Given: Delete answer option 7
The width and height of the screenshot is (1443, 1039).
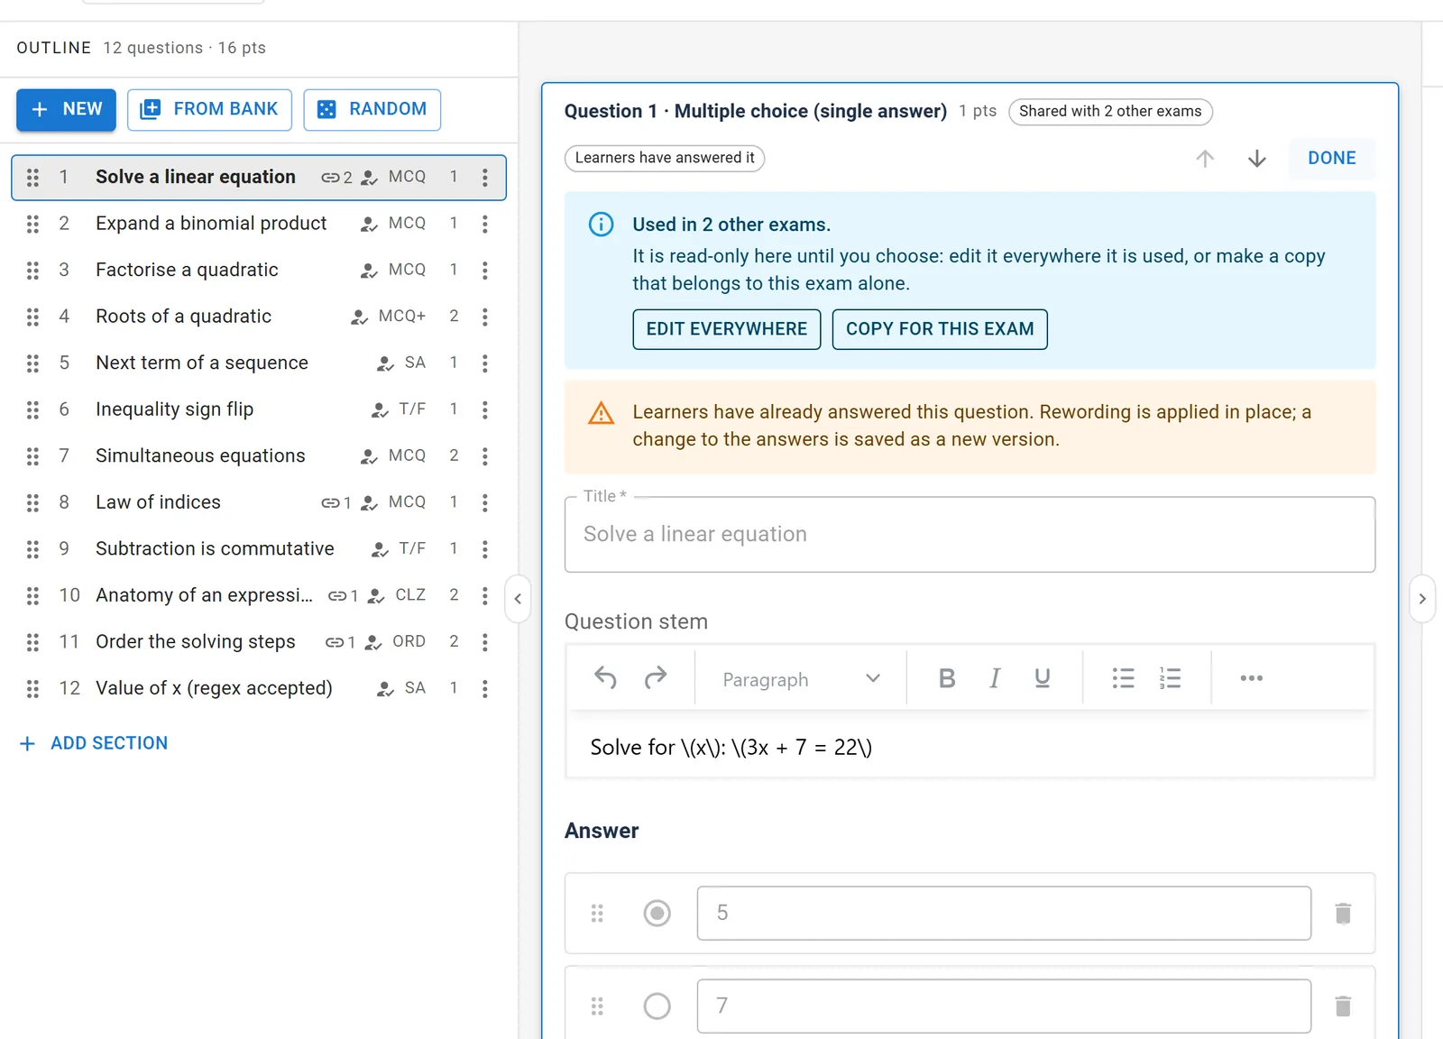Looking at the screenshot, I should [x=1343, y=1006].
